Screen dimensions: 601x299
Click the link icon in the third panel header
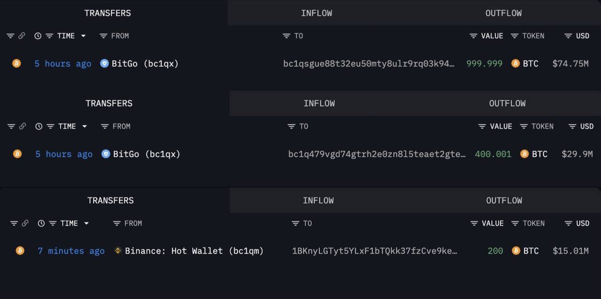tap(25, 223)
